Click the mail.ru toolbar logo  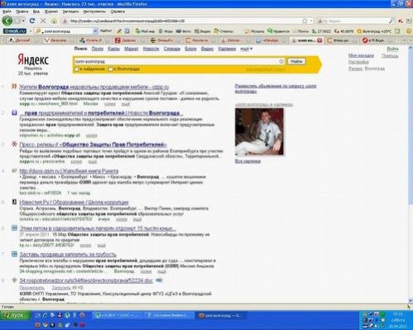tap(15, 31)
